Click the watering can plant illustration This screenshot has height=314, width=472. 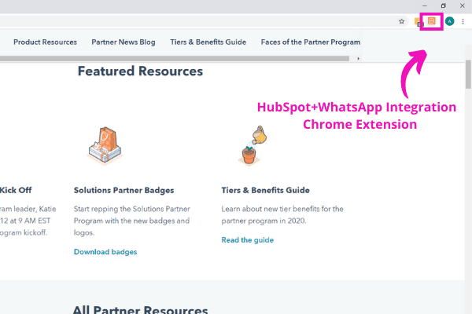coord(252,145)
